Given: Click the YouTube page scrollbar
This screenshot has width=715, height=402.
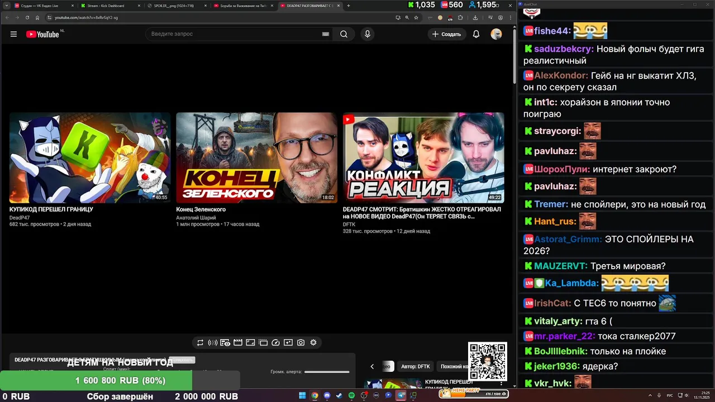Looking at the screenshot, I should point(514,56).
